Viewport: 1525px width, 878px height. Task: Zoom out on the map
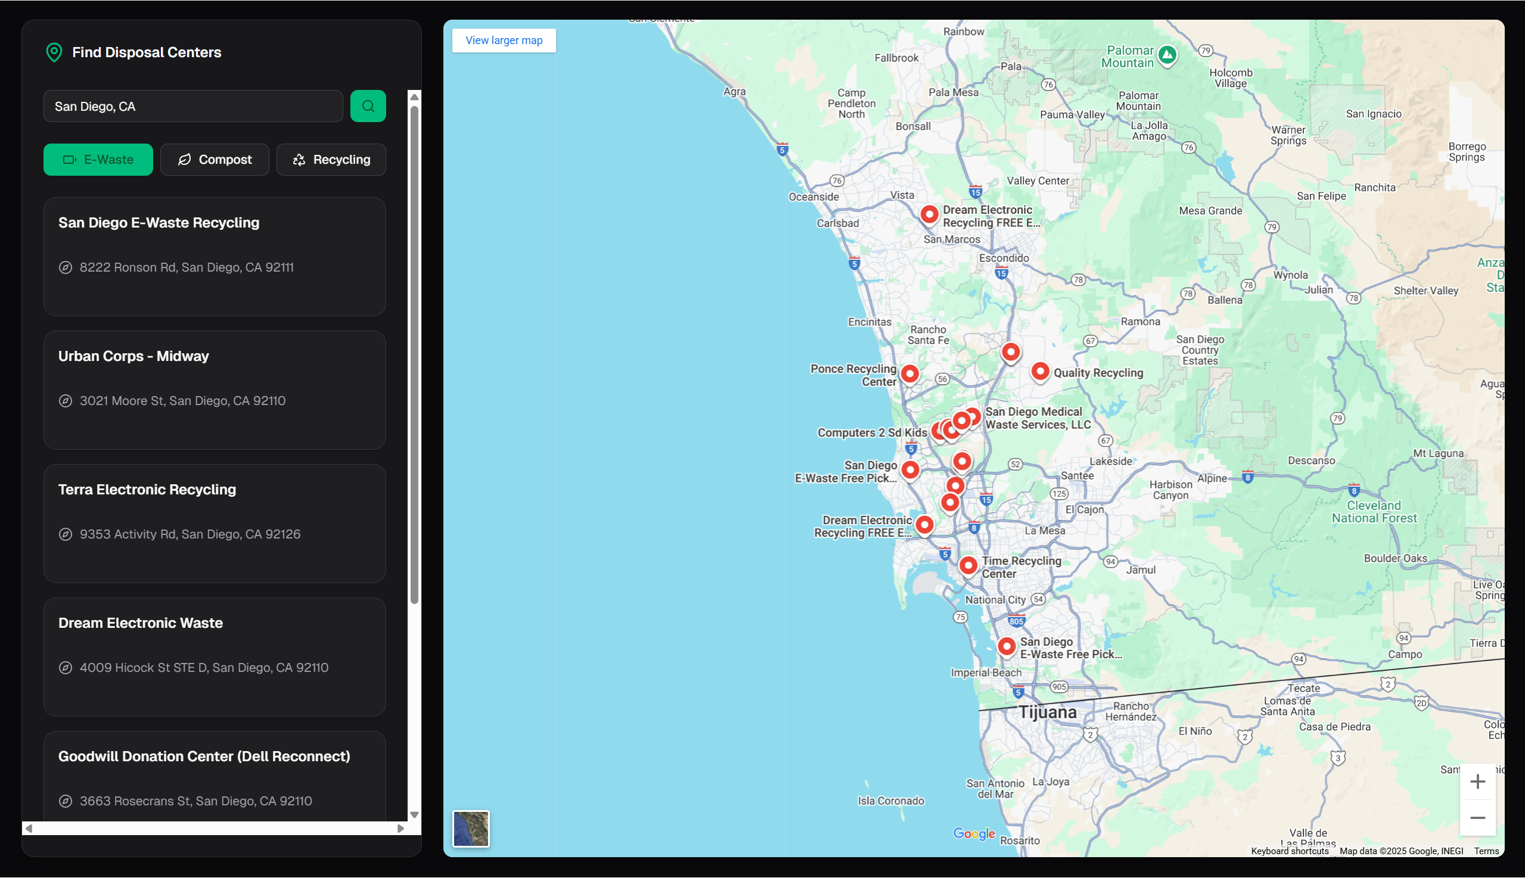click(x=1477, y=818)
